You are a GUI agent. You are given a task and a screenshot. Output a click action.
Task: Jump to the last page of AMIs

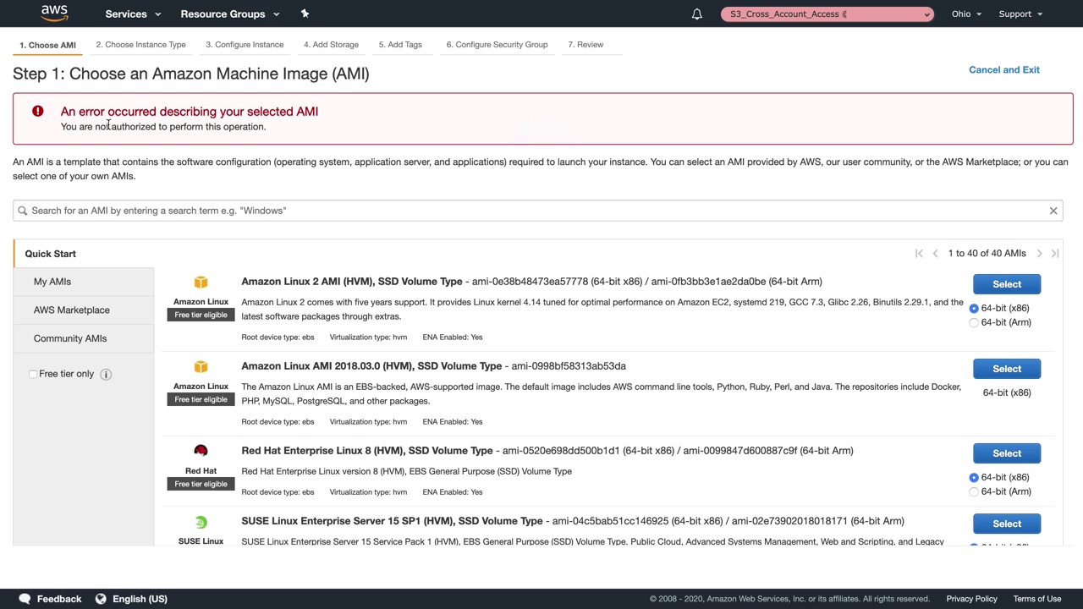click(1055, 254)
